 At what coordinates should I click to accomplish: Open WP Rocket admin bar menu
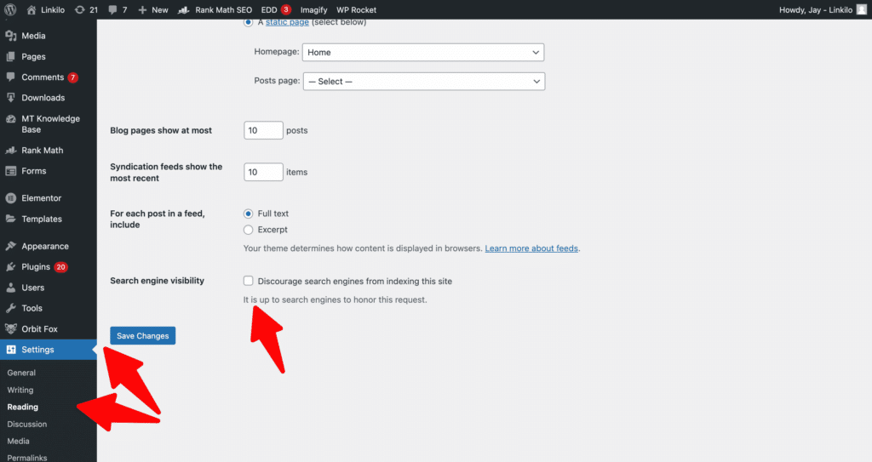[x=356, y=9]
